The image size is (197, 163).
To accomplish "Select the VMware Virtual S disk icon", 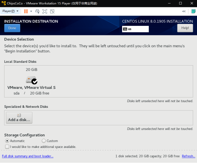I will click(32, 80).
